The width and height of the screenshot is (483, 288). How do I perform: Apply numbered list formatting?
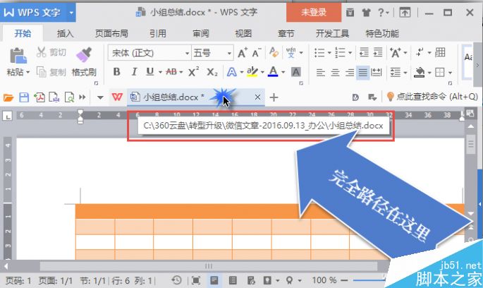(340, 53)
